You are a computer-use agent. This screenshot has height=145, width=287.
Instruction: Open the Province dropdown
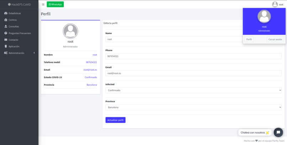193,107
